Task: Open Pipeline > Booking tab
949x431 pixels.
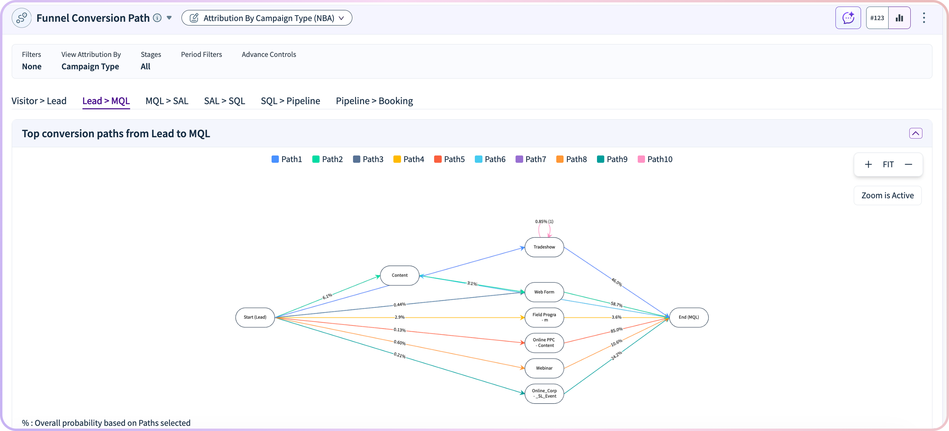Action: point(374,101)
